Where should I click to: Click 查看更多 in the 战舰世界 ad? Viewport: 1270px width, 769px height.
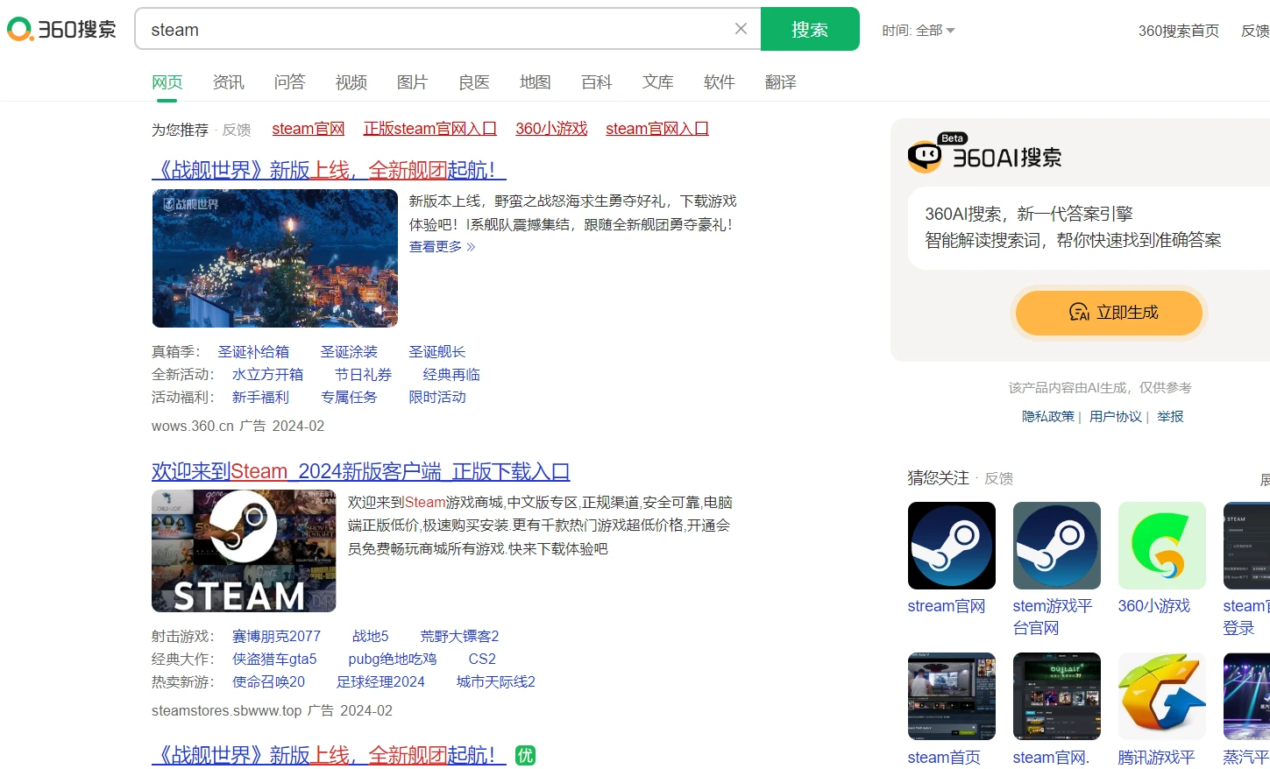point(443,247)
